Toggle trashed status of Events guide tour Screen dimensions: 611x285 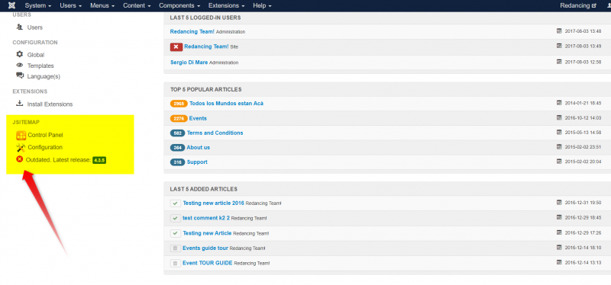(176, 248)
